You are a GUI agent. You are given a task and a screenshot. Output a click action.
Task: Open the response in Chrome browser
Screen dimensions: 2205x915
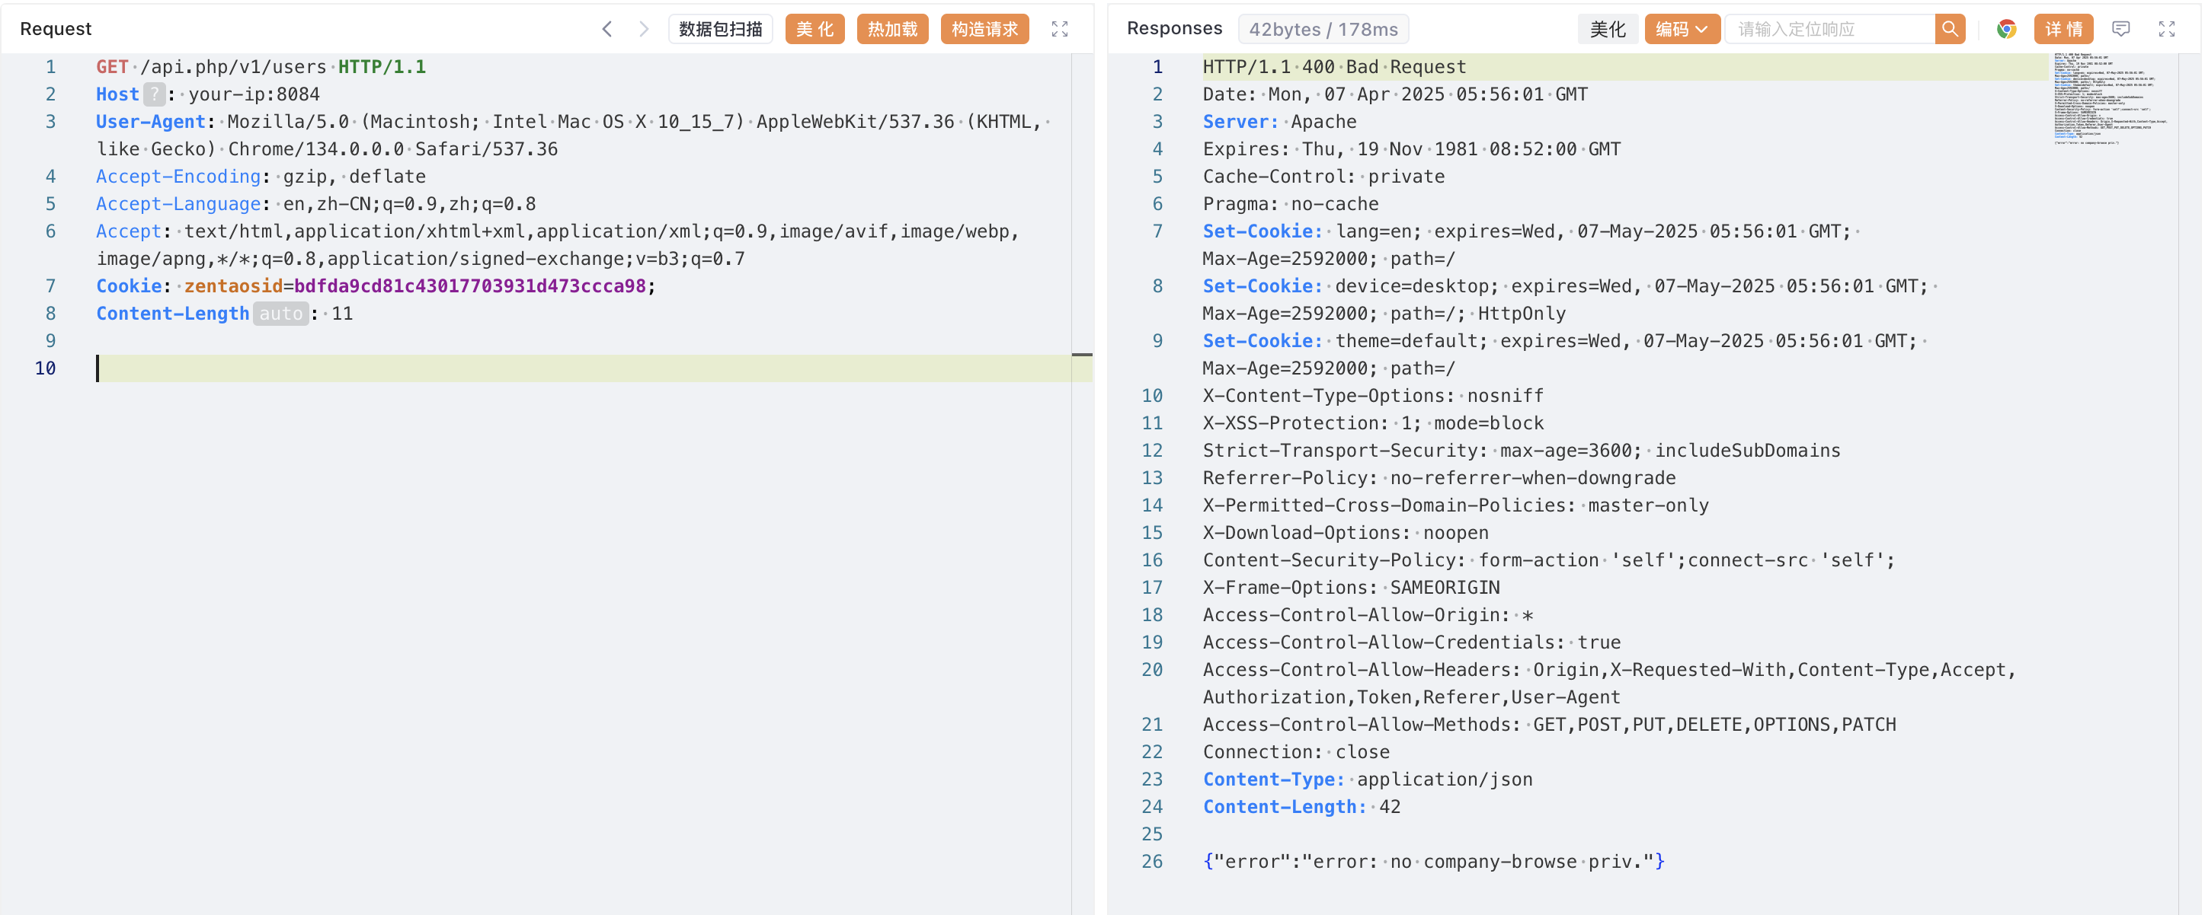point(2006,29)
